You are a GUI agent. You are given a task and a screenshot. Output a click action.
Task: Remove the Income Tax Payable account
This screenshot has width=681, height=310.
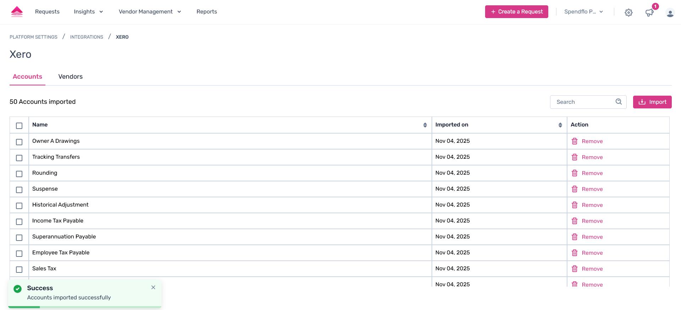[592, 221]
